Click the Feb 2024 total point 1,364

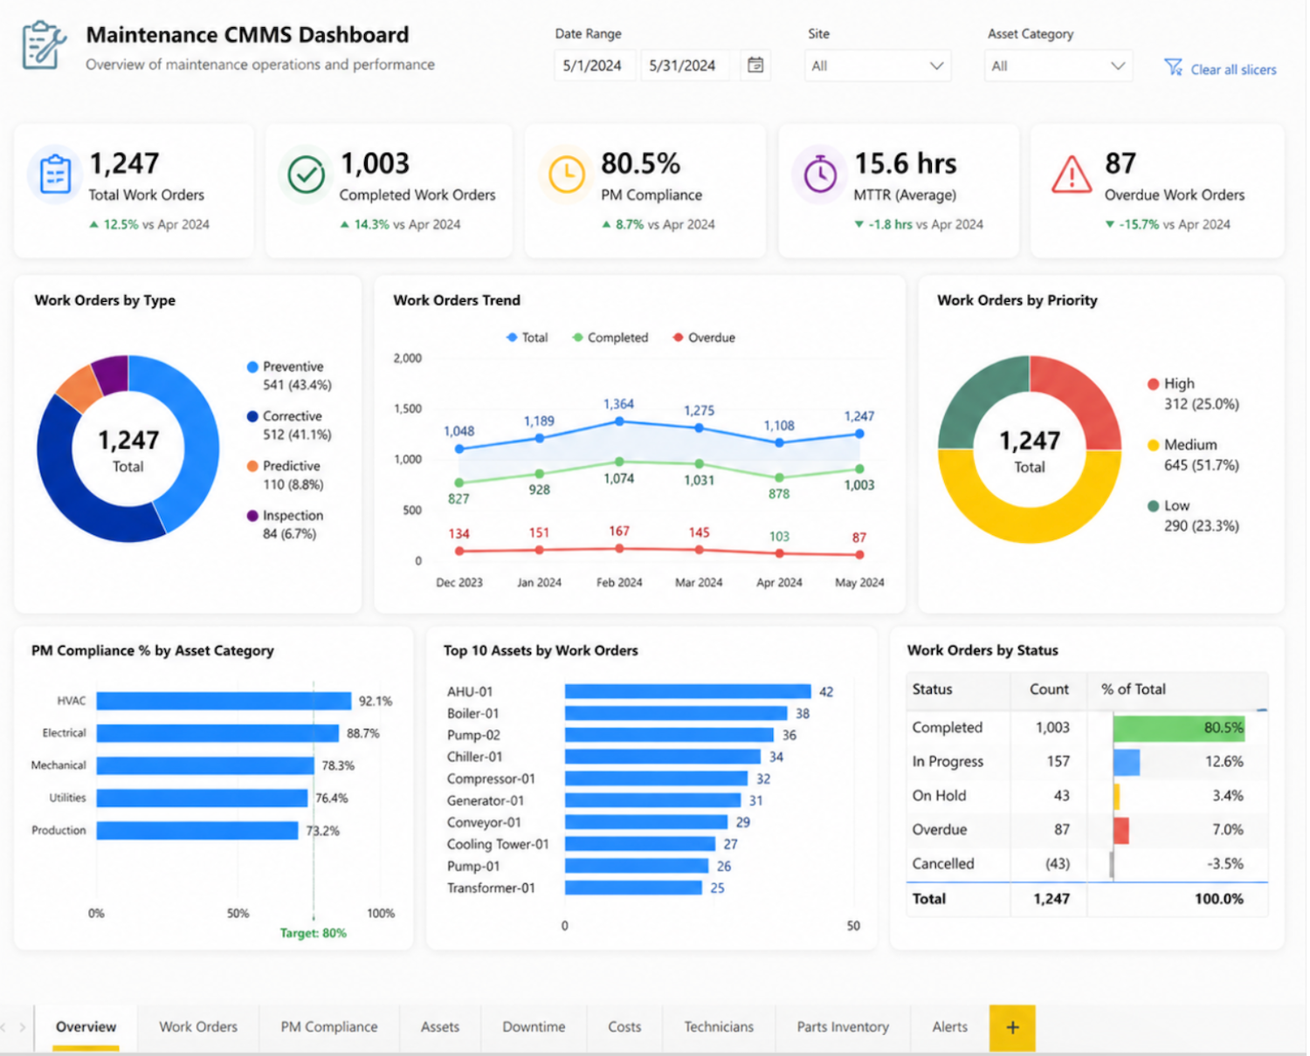[x=619, y=422]
